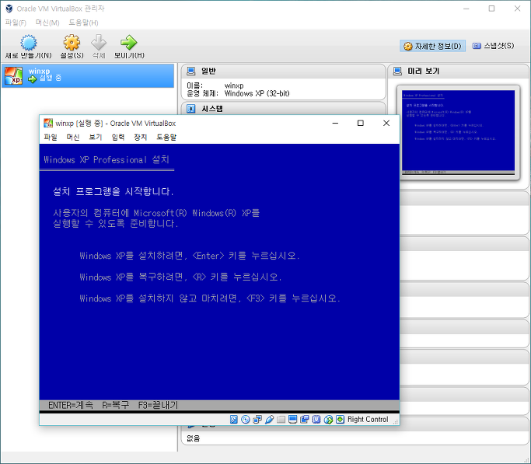Click the 'Windows XP (32-bit)' OS value
The width and height of the screenshot is (531, 464).
pyautogui.click(x=257, y=94)
